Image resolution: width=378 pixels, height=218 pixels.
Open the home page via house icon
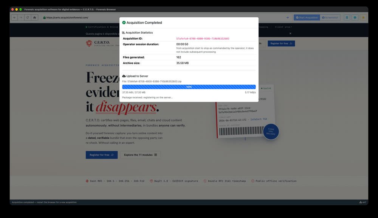pyautogui.click(x=34, y=18)
